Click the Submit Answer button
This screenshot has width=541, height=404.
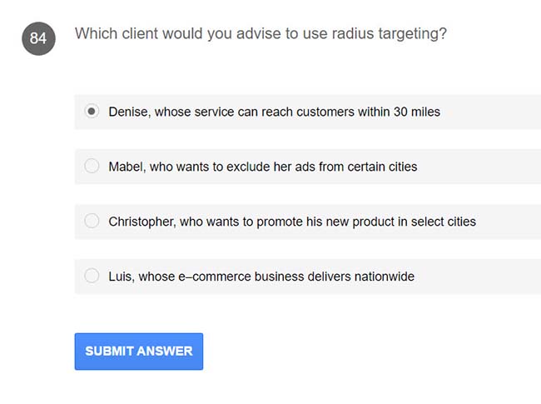click(139, 351)
